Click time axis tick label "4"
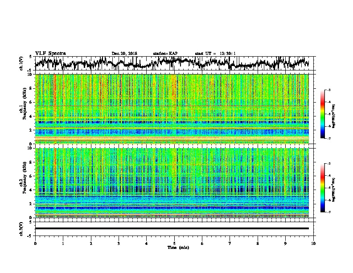This screenshot has width=353, height=273. tap(147, 243)
